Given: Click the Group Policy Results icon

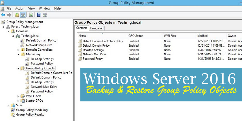Looking at the screenshot, I should [x=13, y=115].
